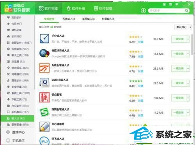Open the 谷歌拼音输入法 app icon
The image size is (195, 145).
tap(44, 53)
